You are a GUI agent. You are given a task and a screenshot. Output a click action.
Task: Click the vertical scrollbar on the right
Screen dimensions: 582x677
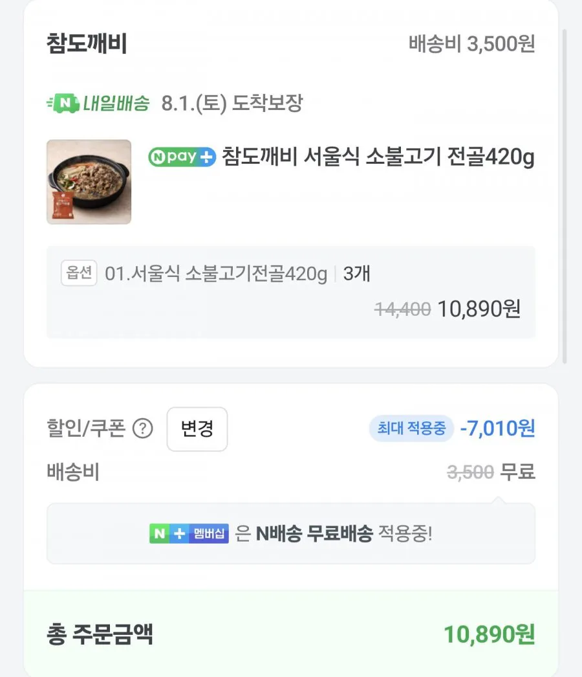pyautogui.click(x=565, y=197)
